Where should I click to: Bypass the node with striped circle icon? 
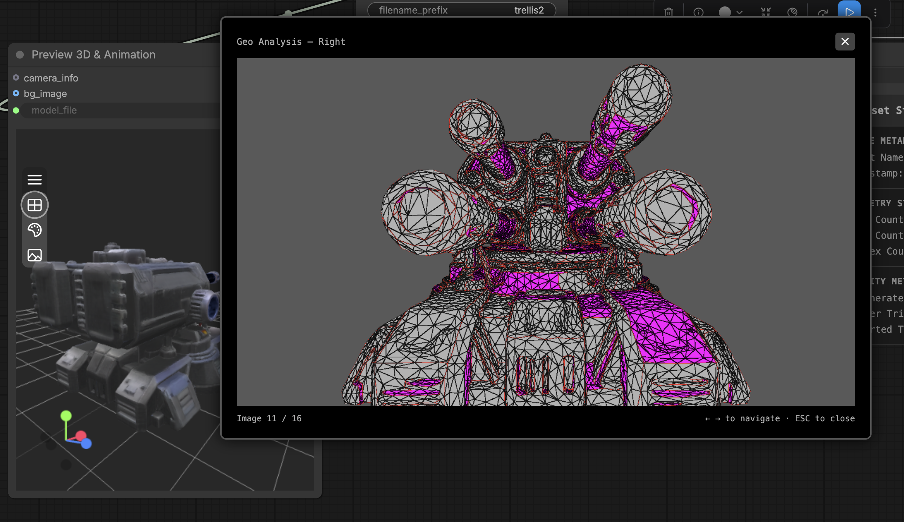[x=792, y=12]
